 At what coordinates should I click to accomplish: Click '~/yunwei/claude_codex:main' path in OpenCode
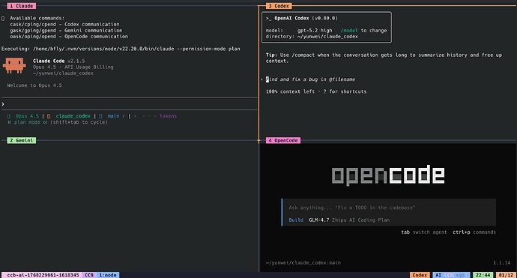click(x=303, y=263)
